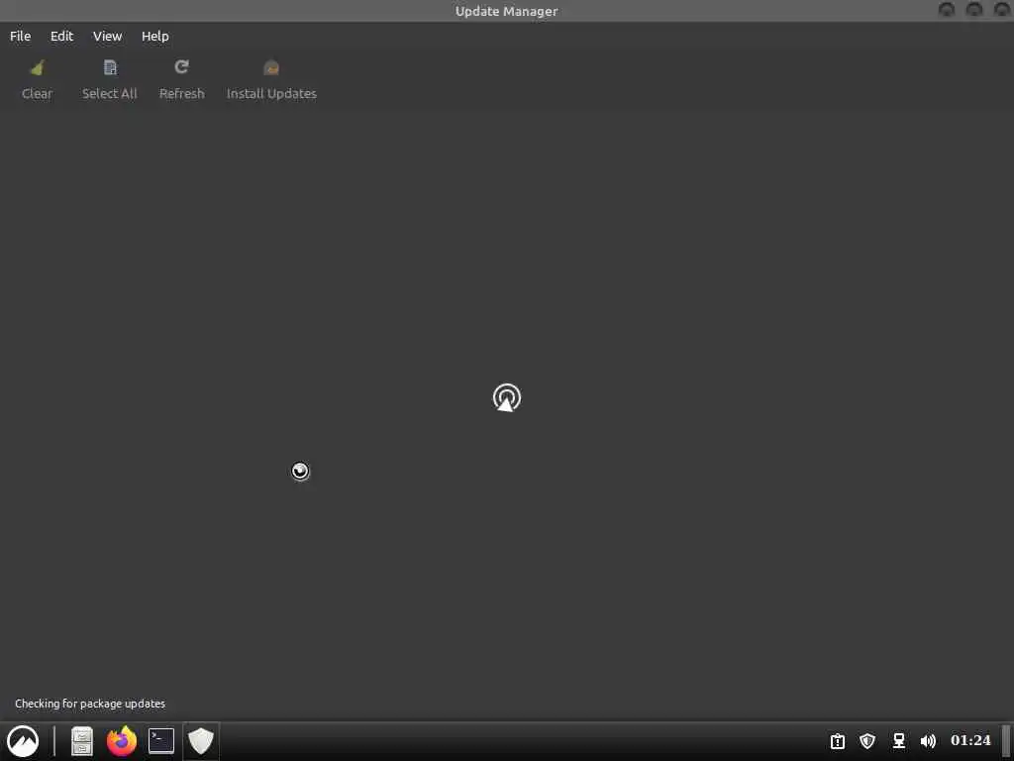Open the Edit menu

click(x=61, y=37)
